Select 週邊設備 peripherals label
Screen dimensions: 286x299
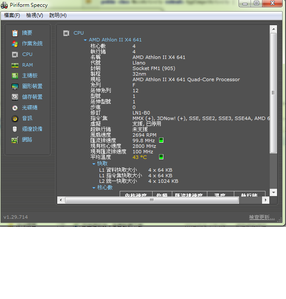click(x=32, y=129)
